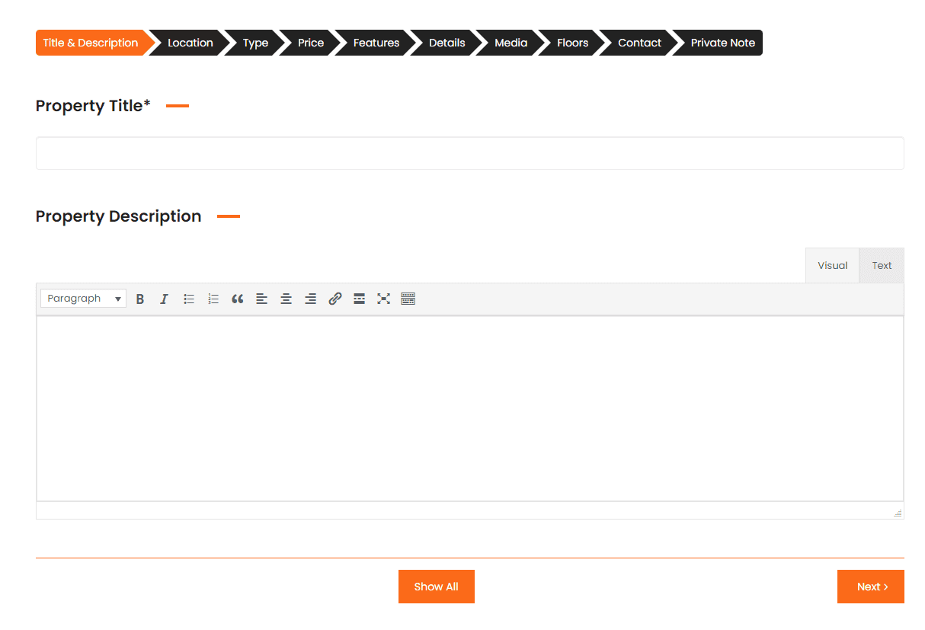Open the Media step
This screenshot has height=630, width=925.
pyautogui.click(x=510, y=43)
